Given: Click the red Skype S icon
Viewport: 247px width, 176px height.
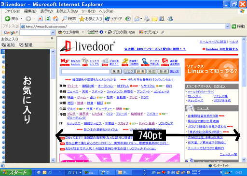Looking at the screenshot, I should 165,62.
